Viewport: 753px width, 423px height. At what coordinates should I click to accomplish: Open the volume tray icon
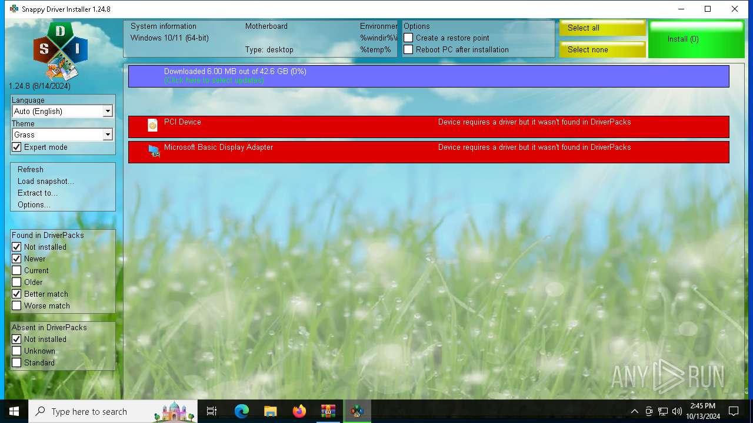(x=677, y=411)
